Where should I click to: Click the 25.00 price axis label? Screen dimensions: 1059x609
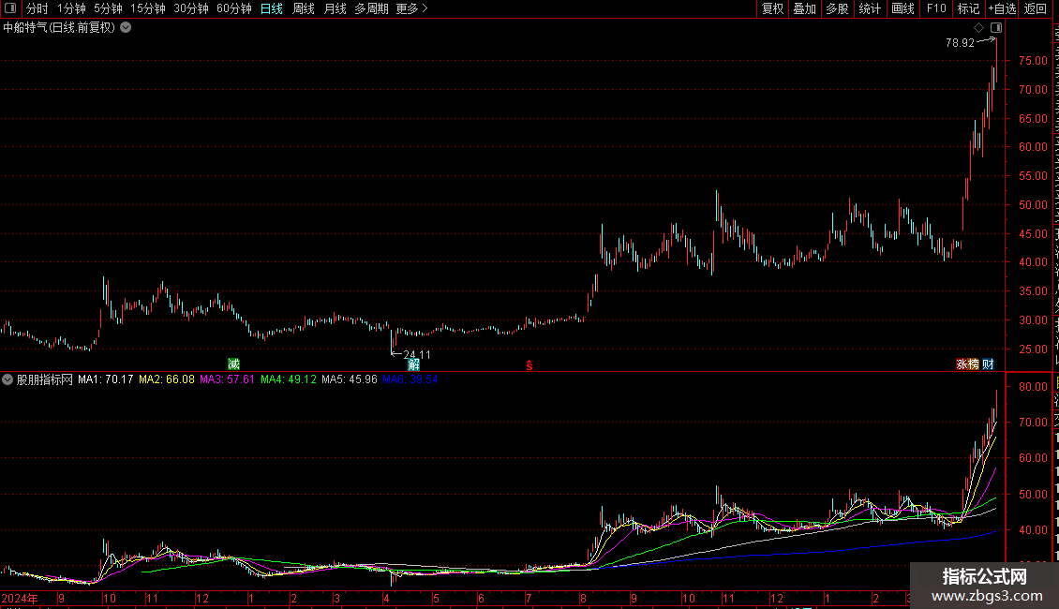pyautogui.click(x=1034, y=349)
